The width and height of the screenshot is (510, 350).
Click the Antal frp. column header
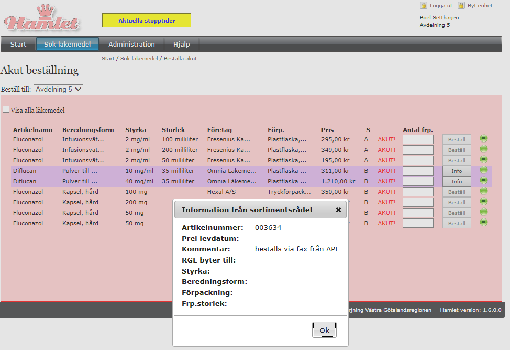coord(418,130)
